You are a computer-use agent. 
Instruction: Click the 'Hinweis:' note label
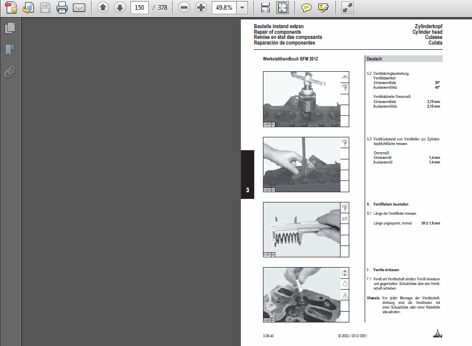(x=373, y=298)
